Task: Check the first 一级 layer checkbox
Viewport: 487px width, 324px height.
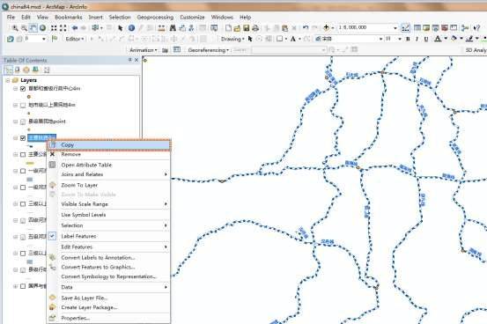Action: tap(23, 171)
